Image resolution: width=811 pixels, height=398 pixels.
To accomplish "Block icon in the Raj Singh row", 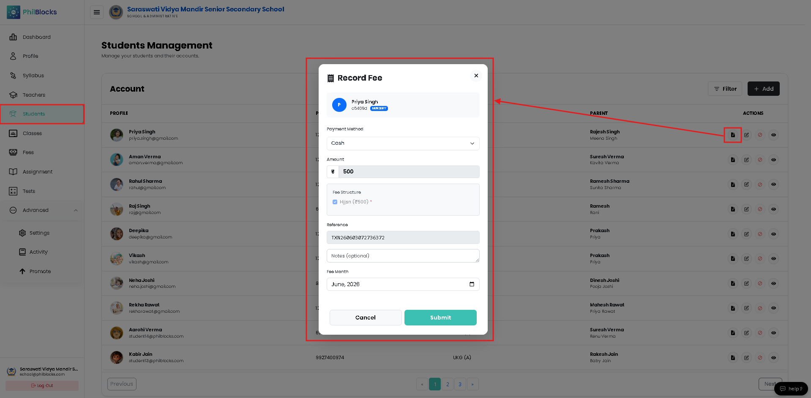I will coord(760,209).
